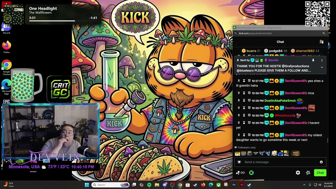
Task: Click the shield badge icon in message box
Action: pyautogui.click(x=239, y=162)
